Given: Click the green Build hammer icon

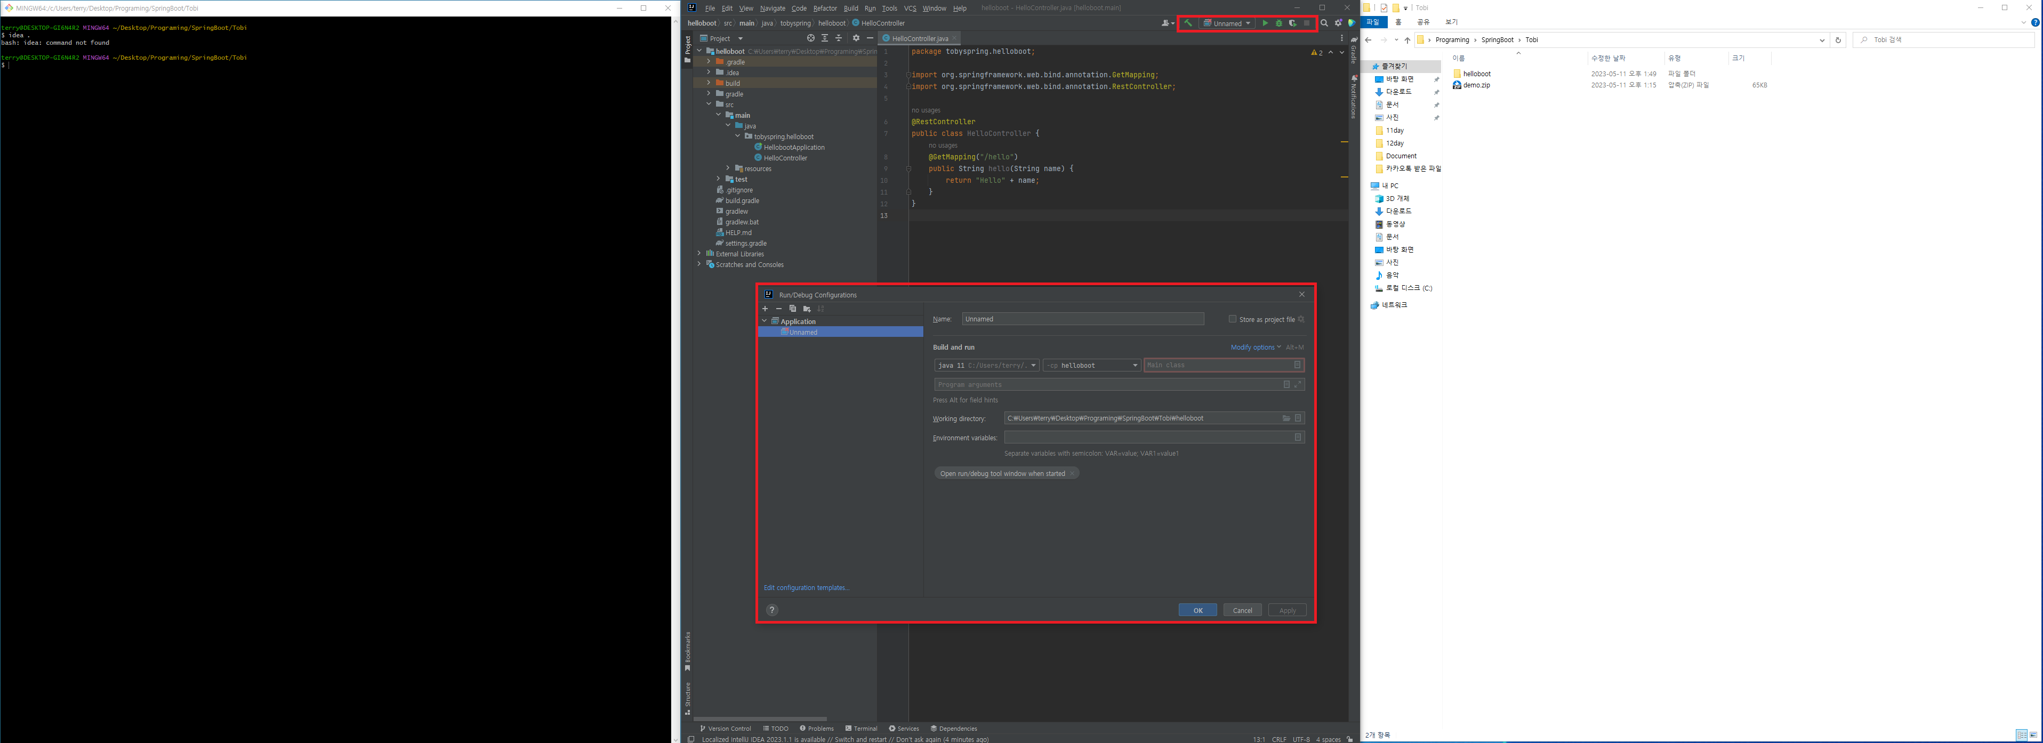Looking at the screenshot, I should [1188, 23].
